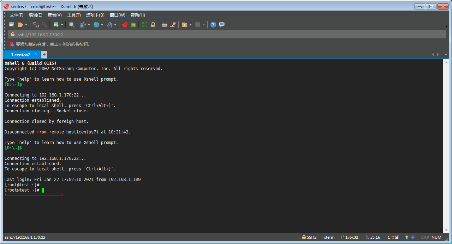
Task: Launch Xftp from the green toolbar icon
Action: pos(133,25)
